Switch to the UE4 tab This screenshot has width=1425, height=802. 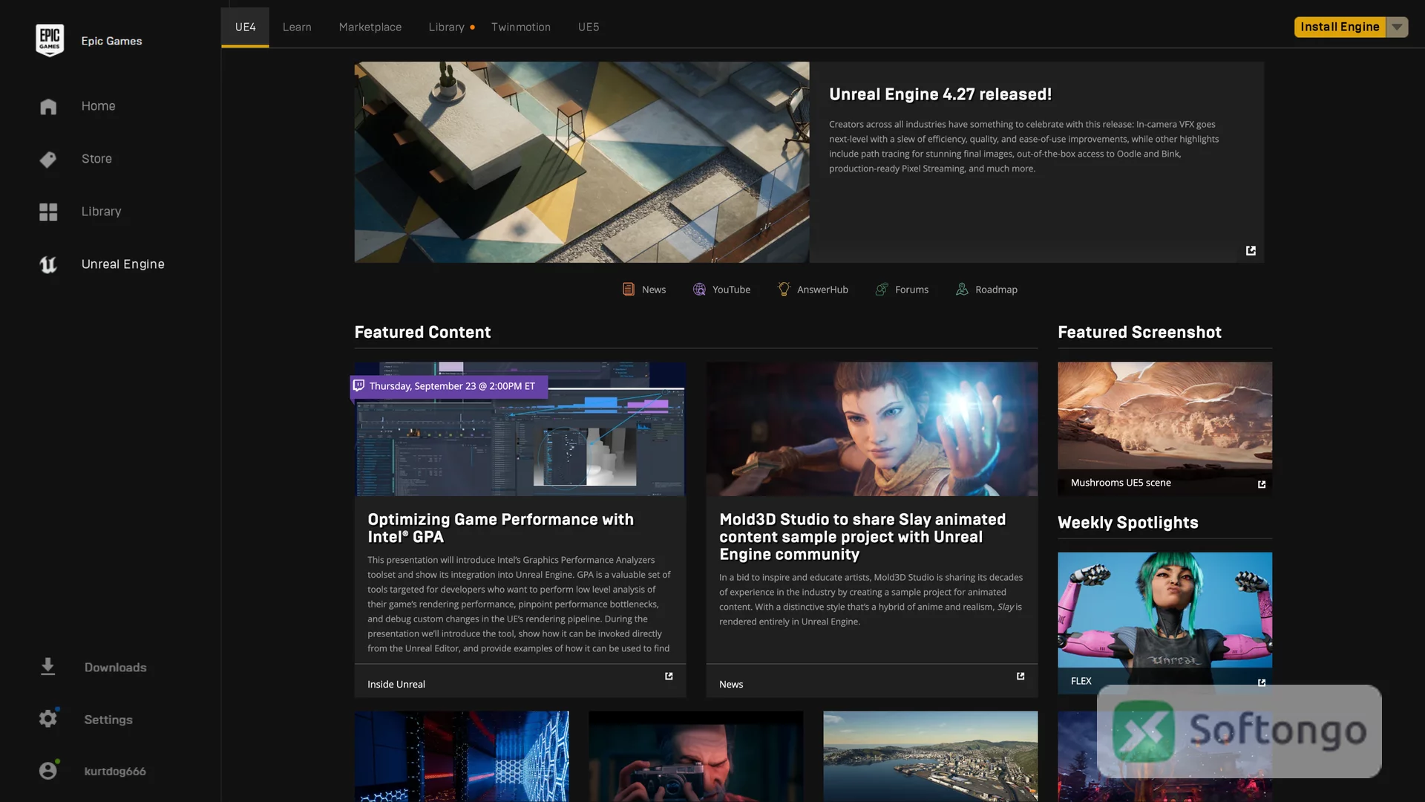(x=245, y=27)
